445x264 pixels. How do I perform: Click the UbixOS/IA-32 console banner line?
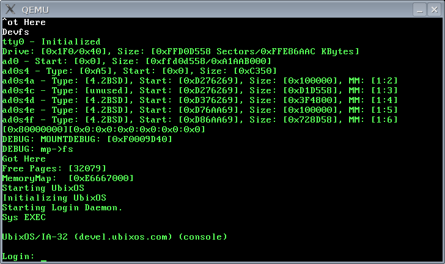point(115,237)
